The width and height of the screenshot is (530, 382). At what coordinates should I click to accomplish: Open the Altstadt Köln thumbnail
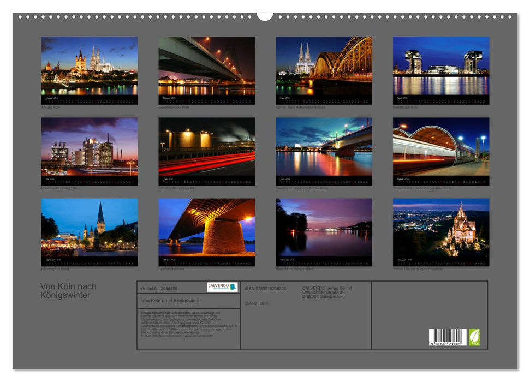(90, 67)
